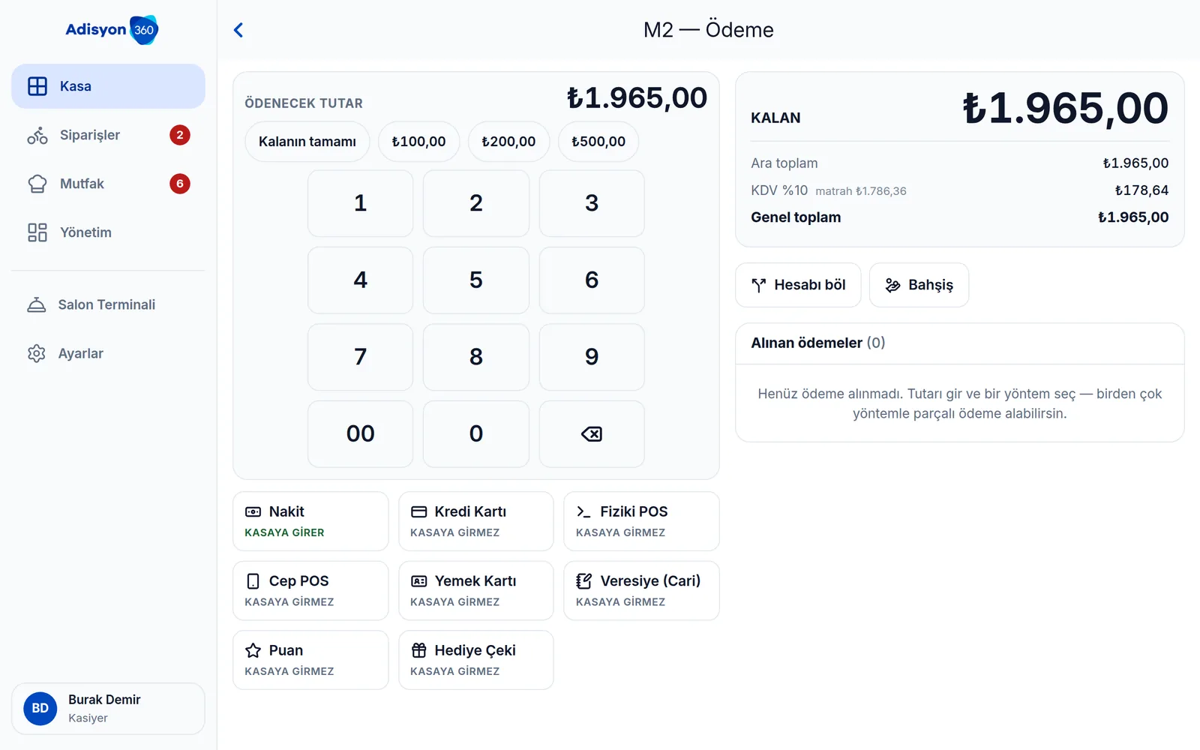Choose the ₺500,00 quick amount
Image resolution: width=1200 pixels, height=750 pixels.
click(598, 142)
